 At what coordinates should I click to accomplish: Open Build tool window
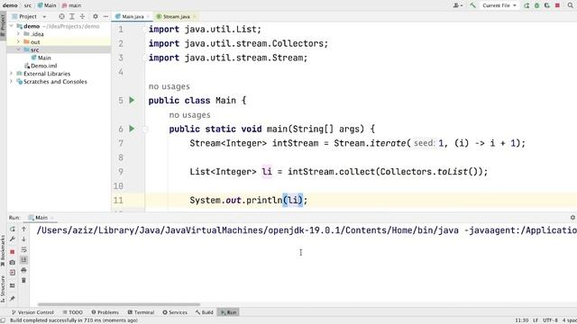point(205,312)
